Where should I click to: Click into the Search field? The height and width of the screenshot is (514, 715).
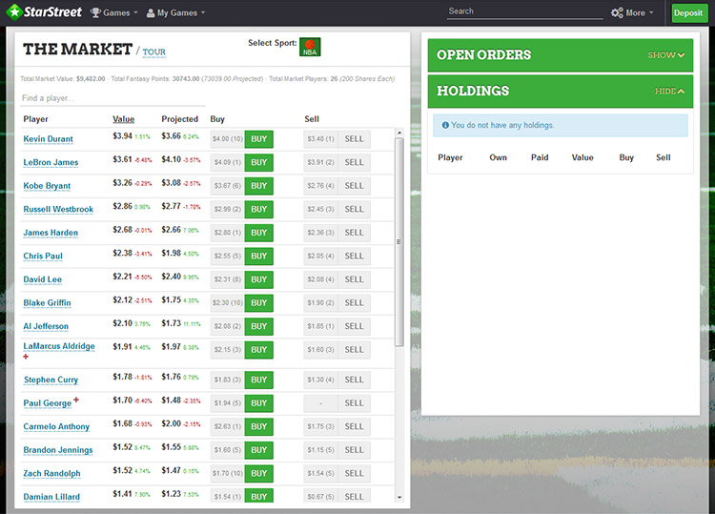coord(524,11)
